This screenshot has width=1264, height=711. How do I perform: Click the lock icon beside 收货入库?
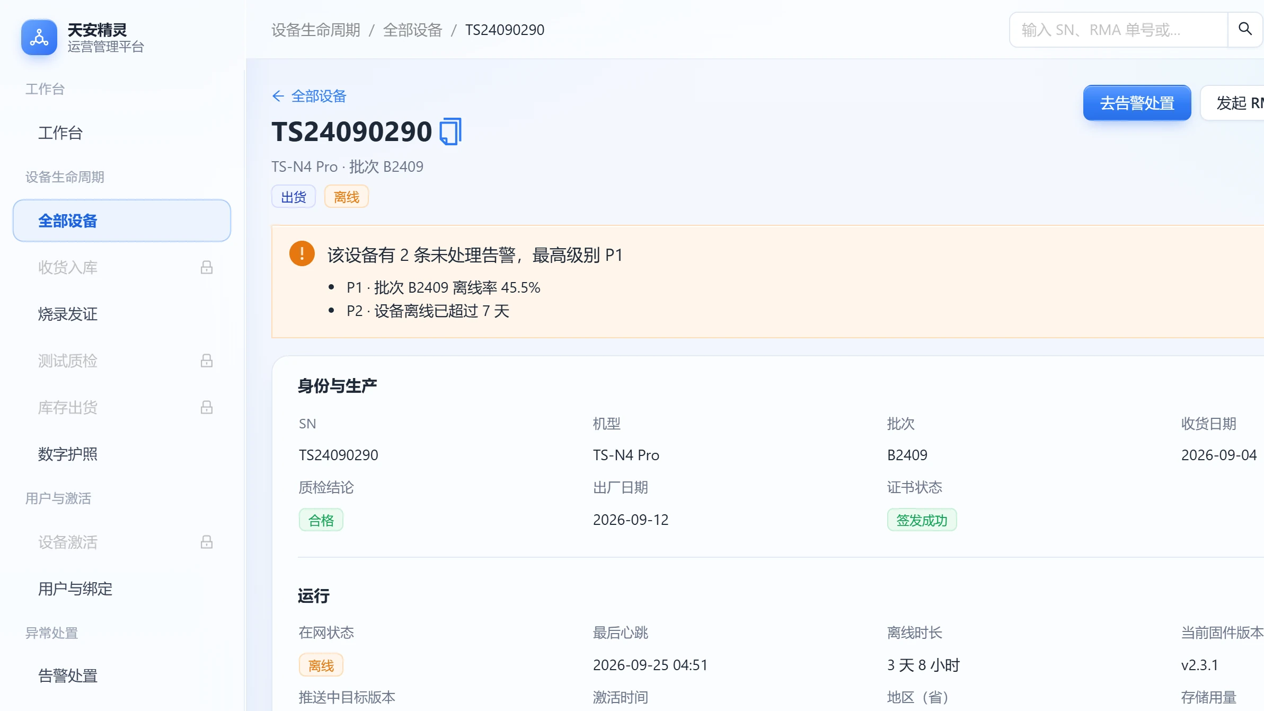tap(207, 267)
